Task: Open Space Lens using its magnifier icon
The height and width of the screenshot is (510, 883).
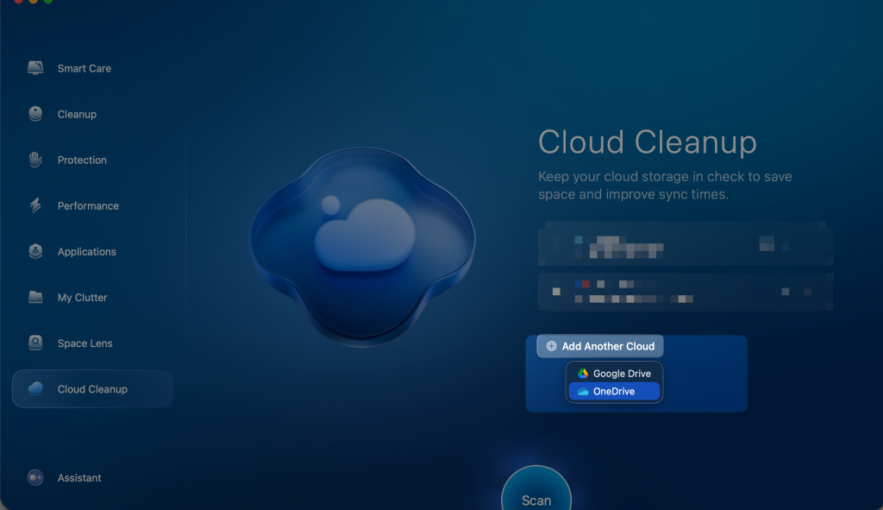Action: pos(34,343)
